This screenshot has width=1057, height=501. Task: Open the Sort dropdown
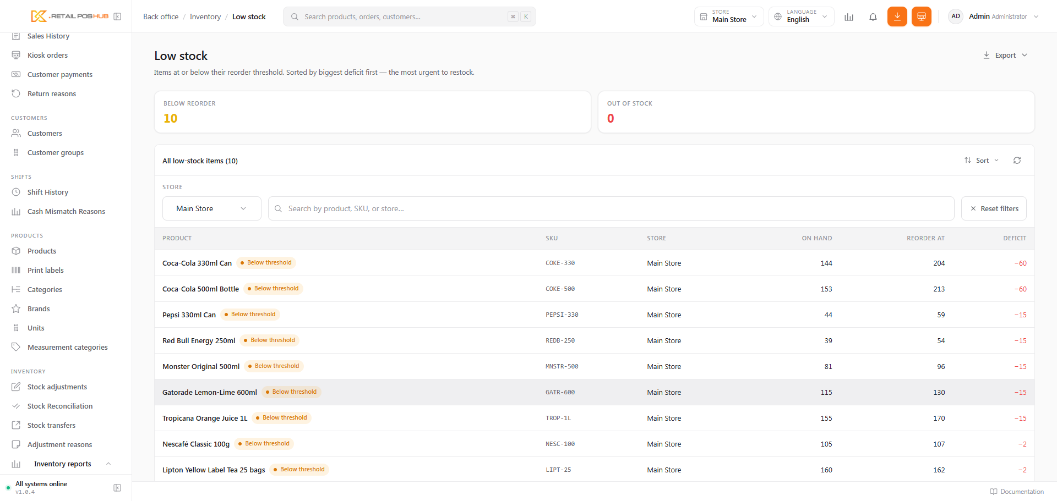click(x=982, y=161)
